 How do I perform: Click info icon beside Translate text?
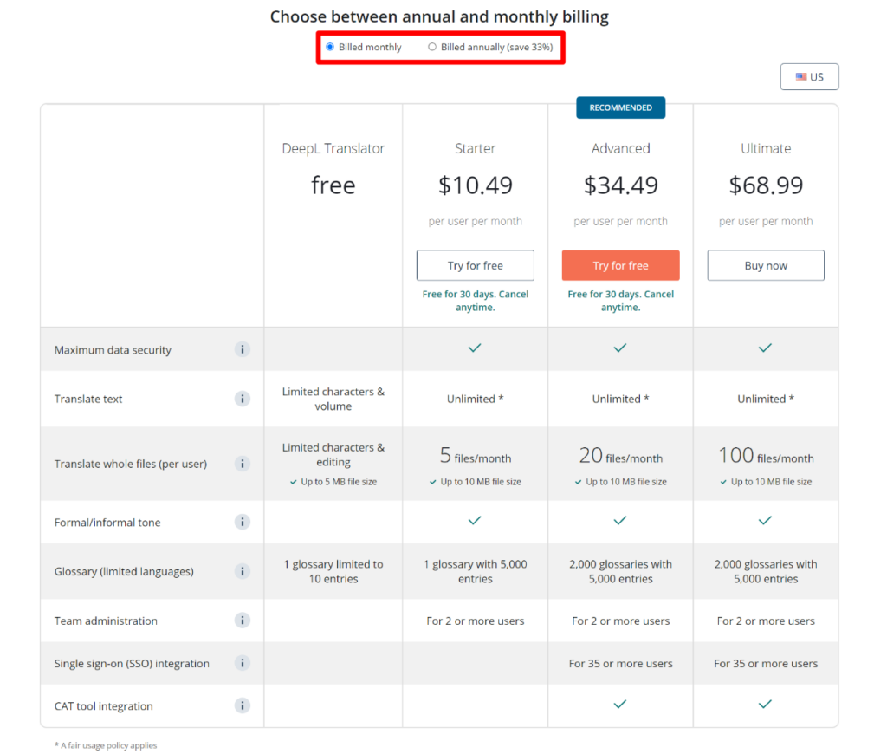click(243, 399)
